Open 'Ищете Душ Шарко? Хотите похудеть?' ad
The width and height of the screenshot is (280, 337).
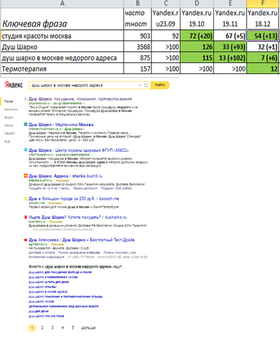click(77, 217)
